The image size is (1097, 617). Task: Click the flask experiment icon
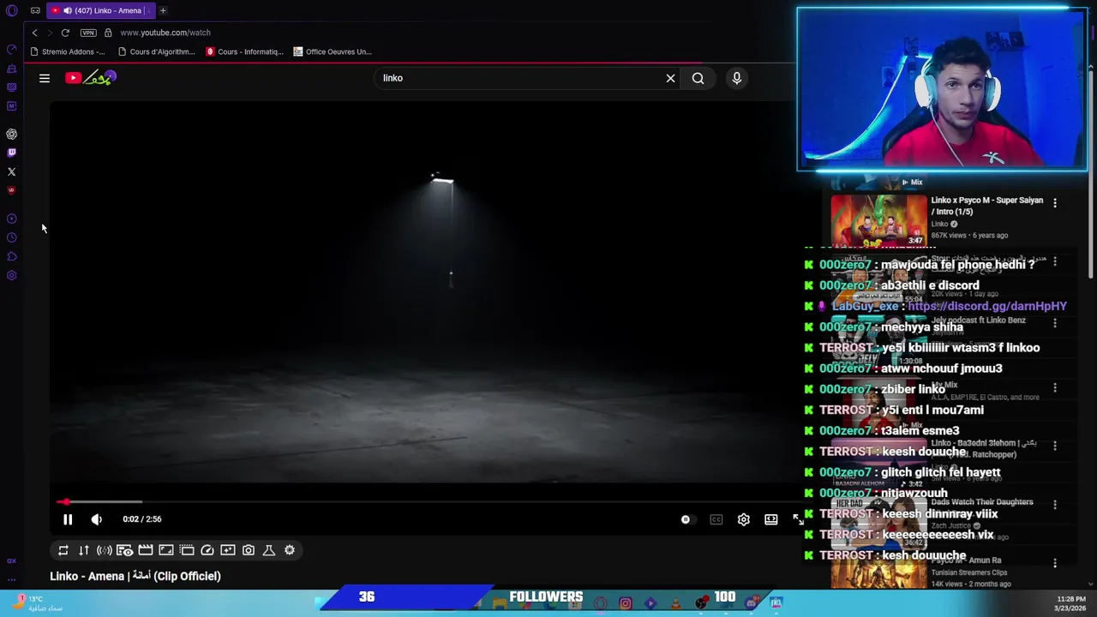269,550
